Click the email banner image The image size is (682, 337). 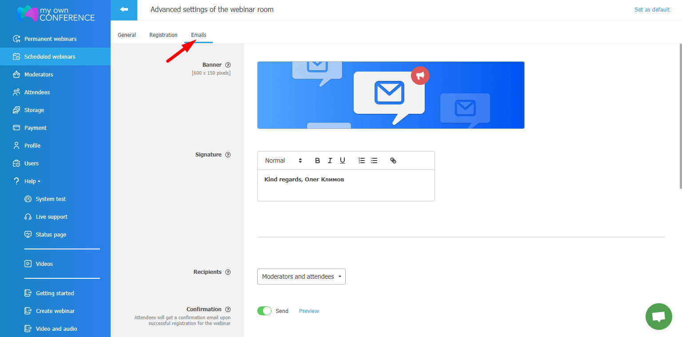click(x=391, y=95)
